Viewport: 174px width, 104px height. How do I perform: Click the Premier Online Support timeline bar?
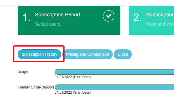pos(114,87)
